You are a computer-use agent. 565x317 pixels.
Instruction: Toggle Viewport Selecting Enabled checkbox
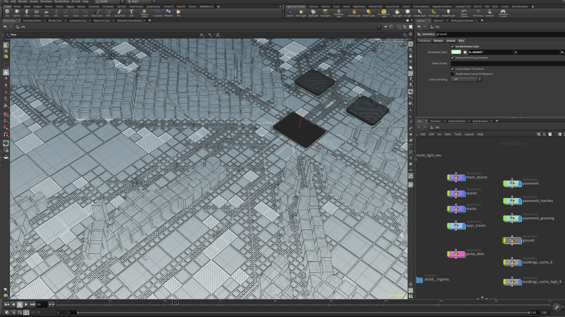click(452, 58)
